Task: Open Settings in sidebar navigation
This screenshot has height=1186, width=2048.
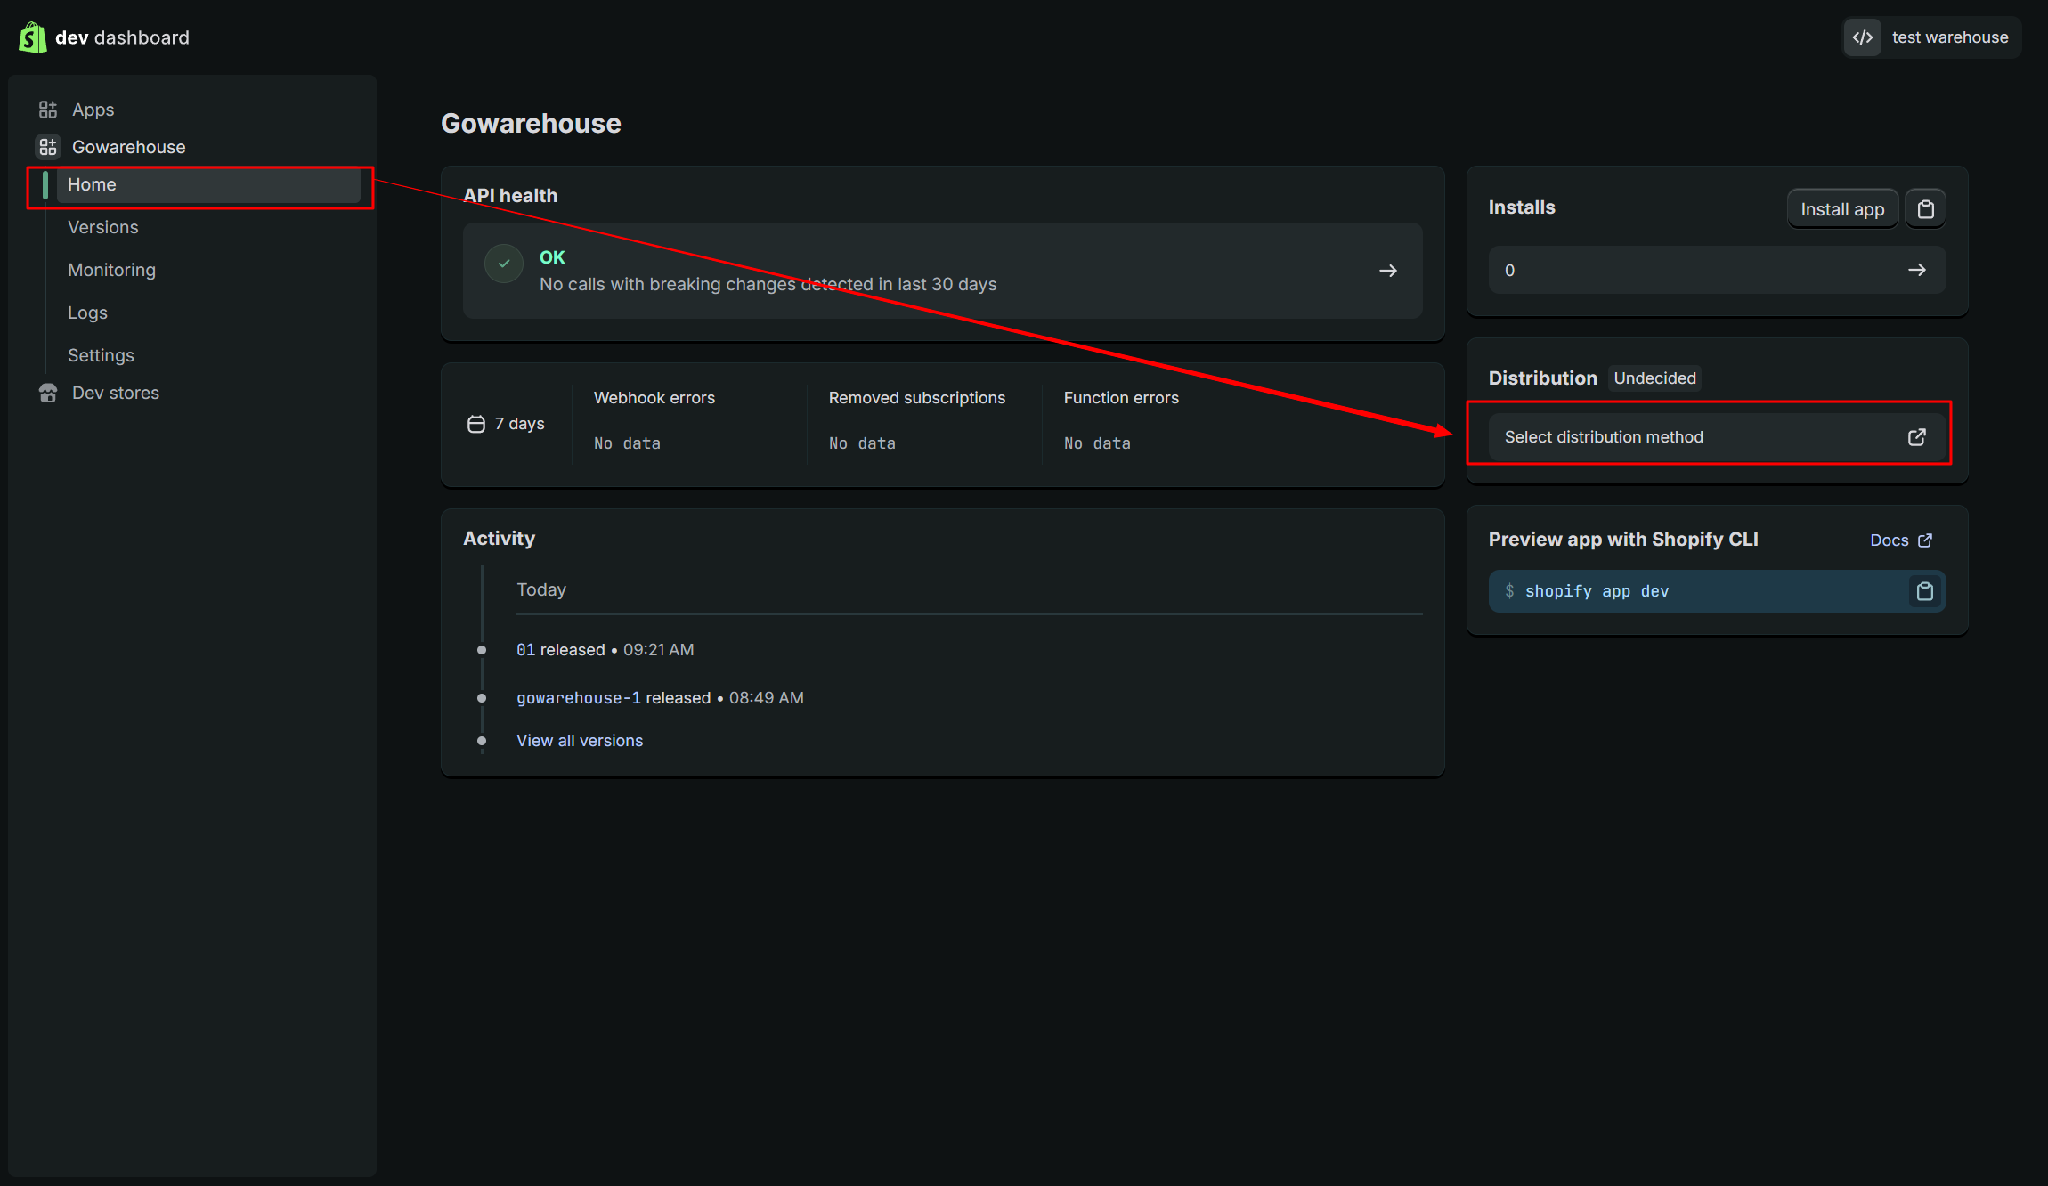Action: point(101,355)
